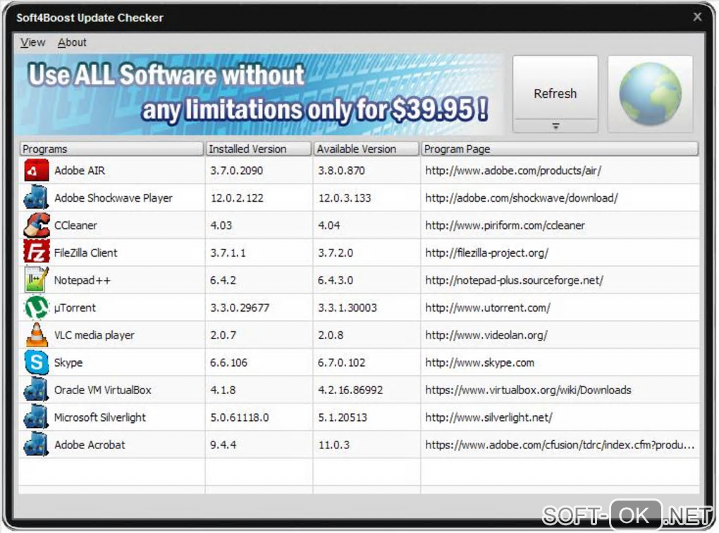The image size is (719, 533).
Task: Click the Skype icon
Action: point(36,362)
